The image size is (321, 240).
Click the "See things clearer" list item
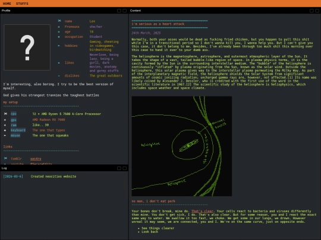pyautogui.click(x=158, y=228)
